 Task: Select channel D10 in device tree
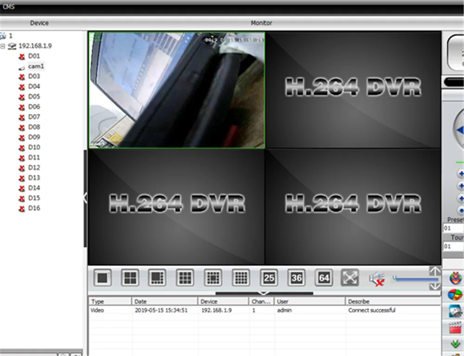coord(34,147)
